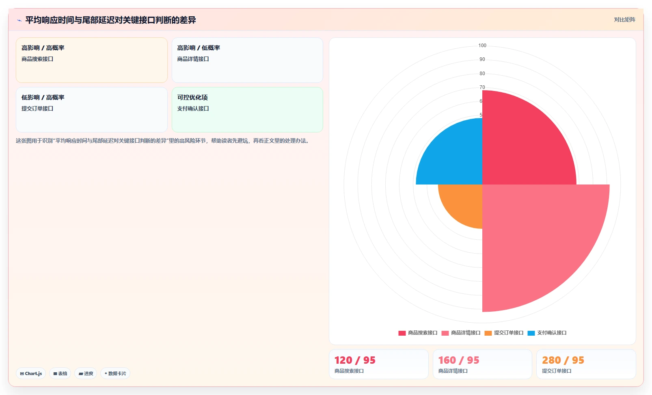Image resolution: width=652 pixels, height=395 pixels.
Task: Select the 低影响 / 高概率 card
Action: [x=92, y=110]
